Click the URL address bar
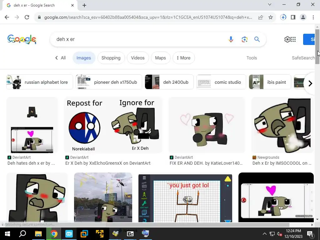Screen dimensions: 320x240 pyautogui.click(x=148, y=17)
